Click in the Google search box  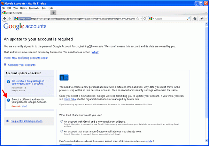coord(170,19)
